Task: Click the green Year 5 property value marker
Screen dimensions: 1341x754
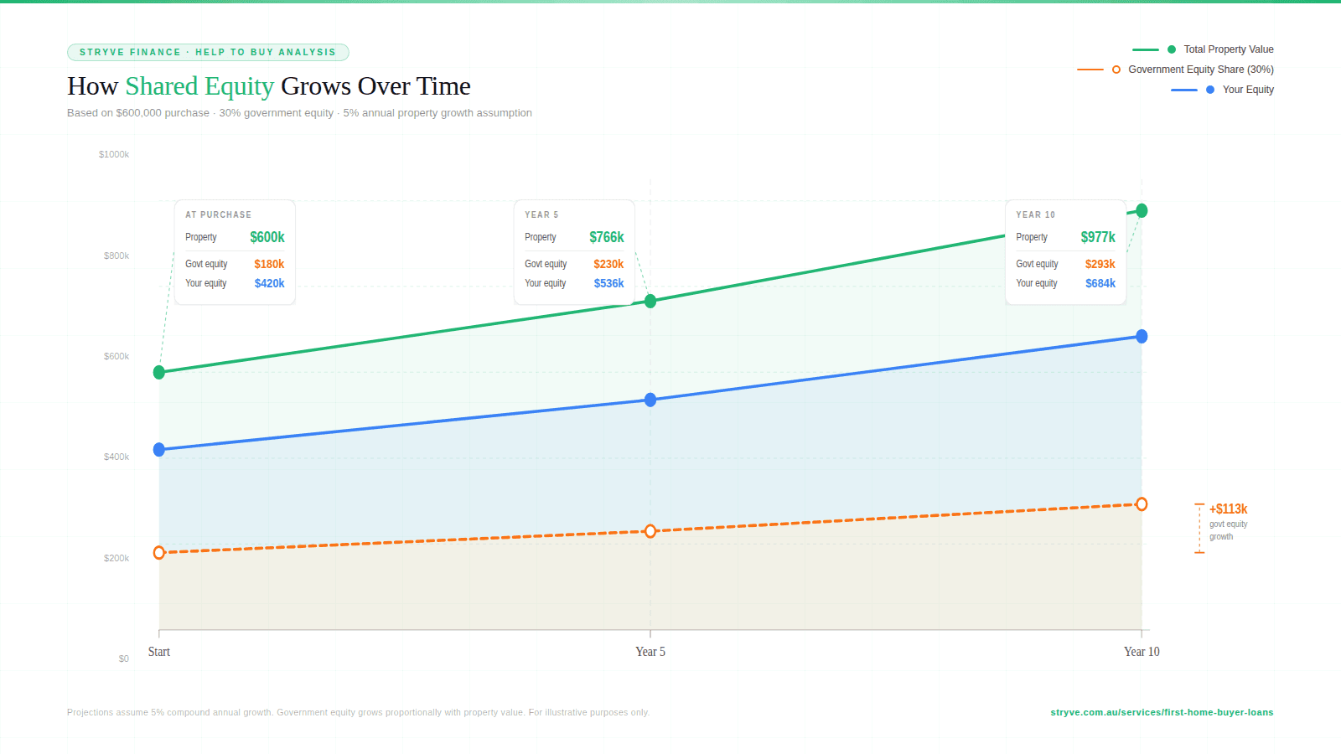Action: pyautogui.click(x=650, y=301)
